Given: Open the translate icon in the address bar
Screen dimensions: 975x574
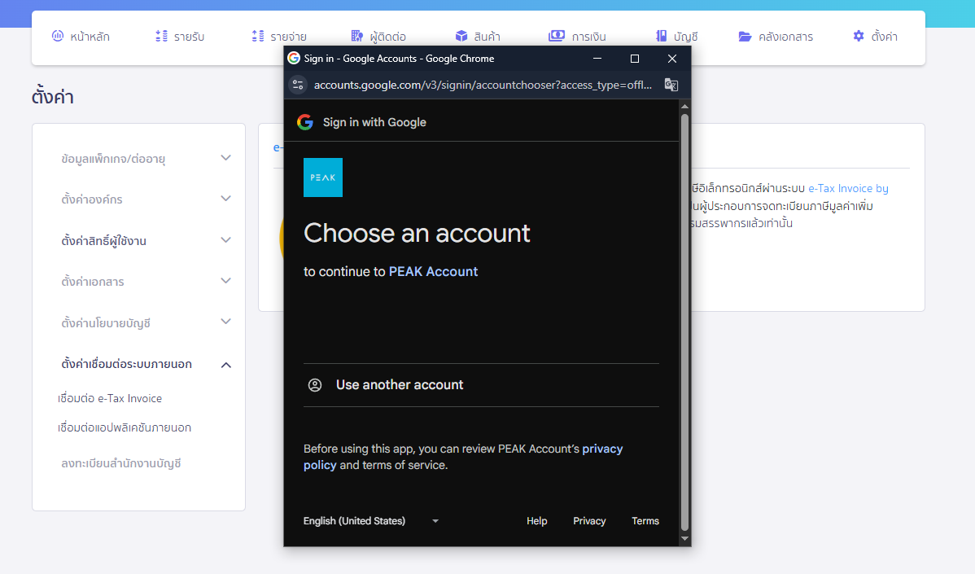Looking at the screenshot, I should [x=670, y=85].
